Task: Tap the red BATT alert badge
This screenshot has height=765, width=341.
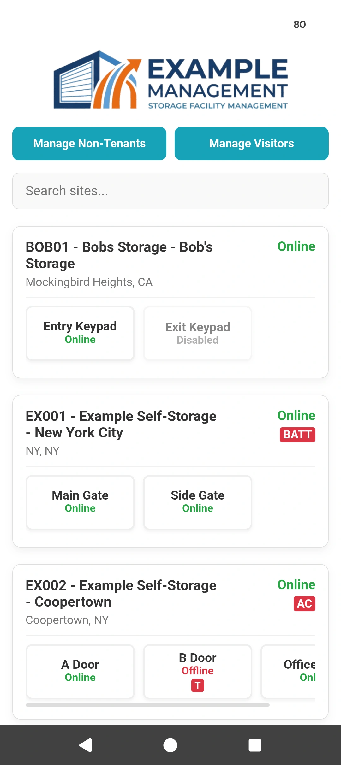Action: pos(297,435)
